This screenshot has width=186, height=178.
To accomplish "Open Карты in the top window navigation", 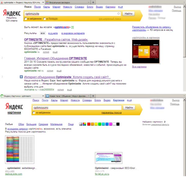I will point(46,7).
